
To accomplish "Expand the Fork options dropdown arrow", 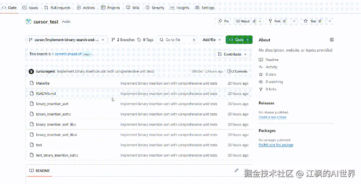I will (294, 21).
